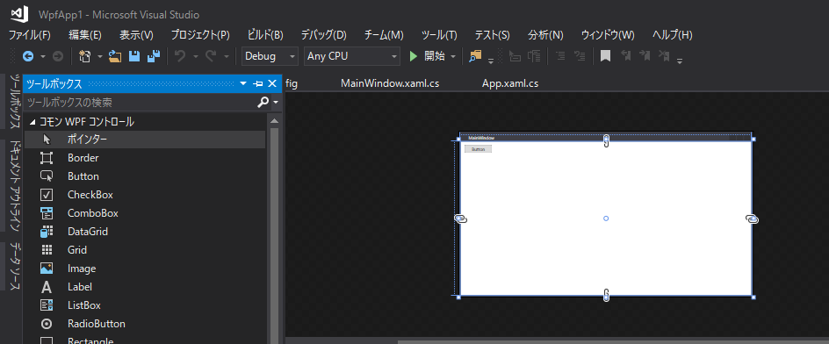
Task: Open ビルド(B) menu
Action: [x=265, y=35]
